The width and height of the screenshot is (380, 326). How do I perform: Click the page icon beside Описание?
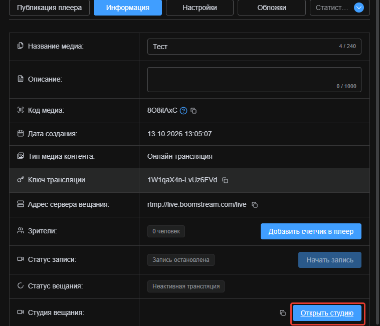click(21, 79)
